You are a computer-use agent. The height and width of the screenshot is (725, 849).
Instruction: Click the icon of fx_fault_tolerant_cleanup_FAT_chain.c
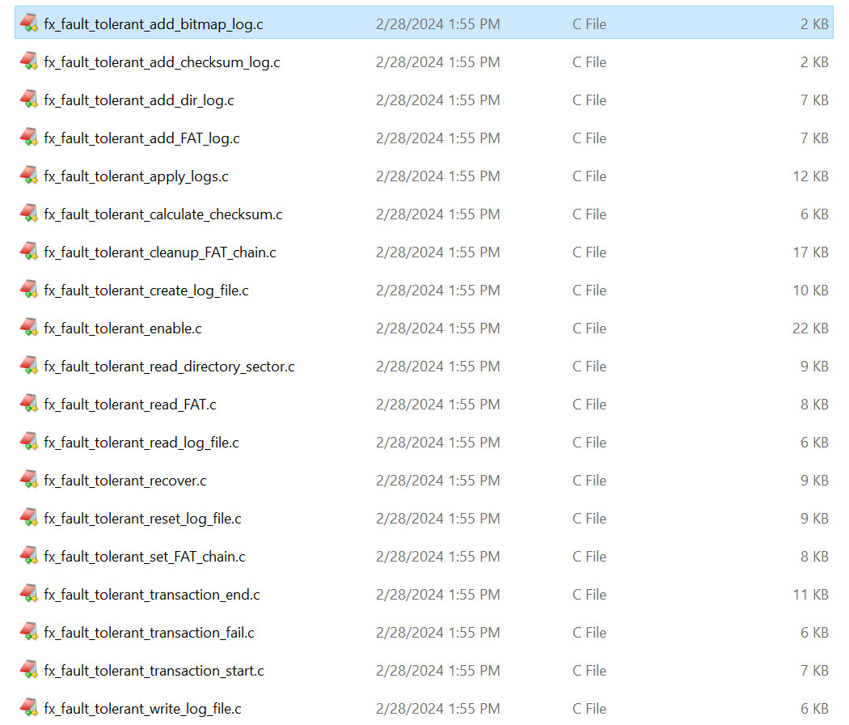(28, 252)
